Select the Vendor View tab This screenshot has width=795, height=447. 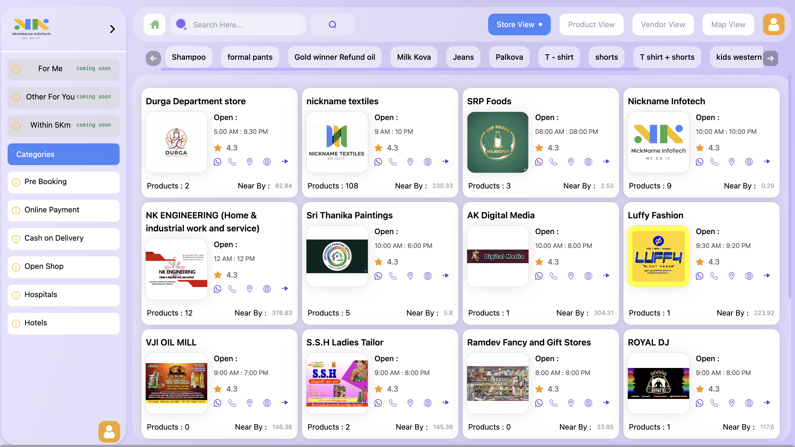click(663, 24)
